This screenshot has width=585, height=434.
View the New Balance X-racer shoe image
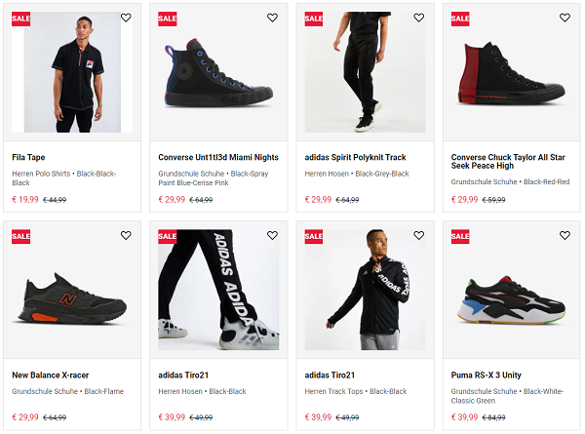73,295
